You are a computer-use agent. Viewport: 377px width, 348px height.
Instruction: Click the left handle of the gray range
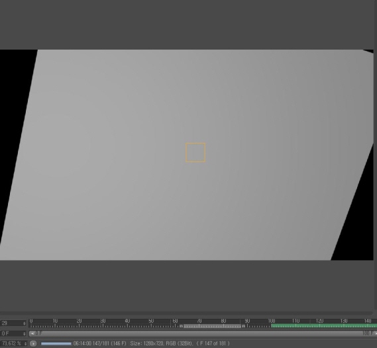pos(182,326)
